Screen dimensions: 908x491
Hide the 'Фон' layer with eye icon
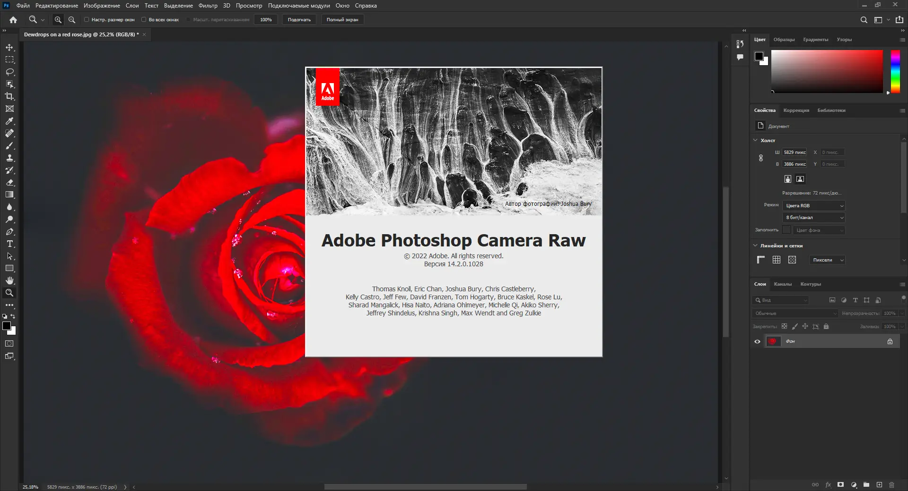point(757,341)
